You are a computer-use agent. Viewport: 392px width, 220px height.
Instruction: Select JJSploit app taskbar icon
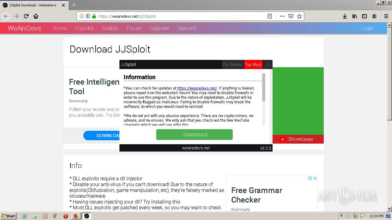[x=87, y=216]
